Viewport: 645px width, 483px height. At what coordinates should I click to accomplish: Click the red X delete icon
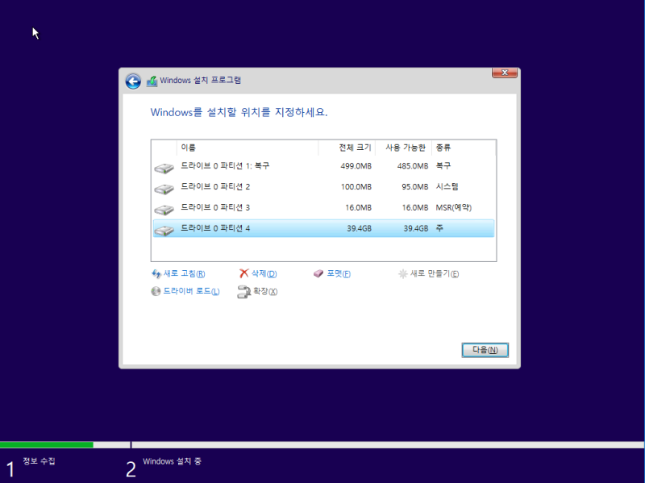pyautogui.click(x=244, y=273)
